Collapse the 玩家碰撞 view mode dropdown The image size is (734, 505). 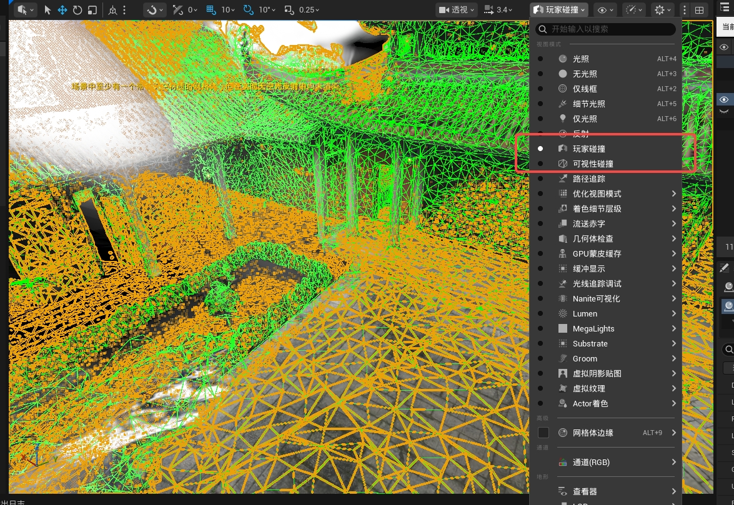click(x=559, y=9)
